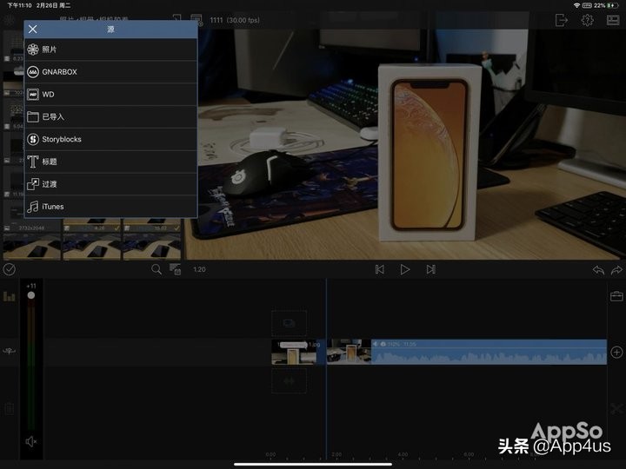Undo the last edit
Viewport: 626px width, 469px height.
tap(598, 270)
